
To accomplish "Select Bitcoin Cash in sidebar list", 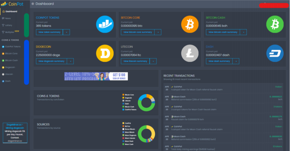I will 11,60.
